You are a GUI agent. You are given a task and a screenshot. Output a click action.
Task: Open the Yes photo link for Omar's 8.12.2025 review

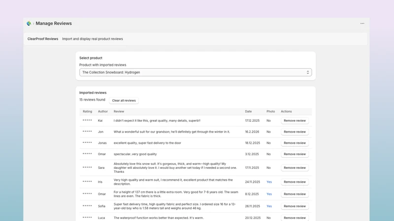269,194
